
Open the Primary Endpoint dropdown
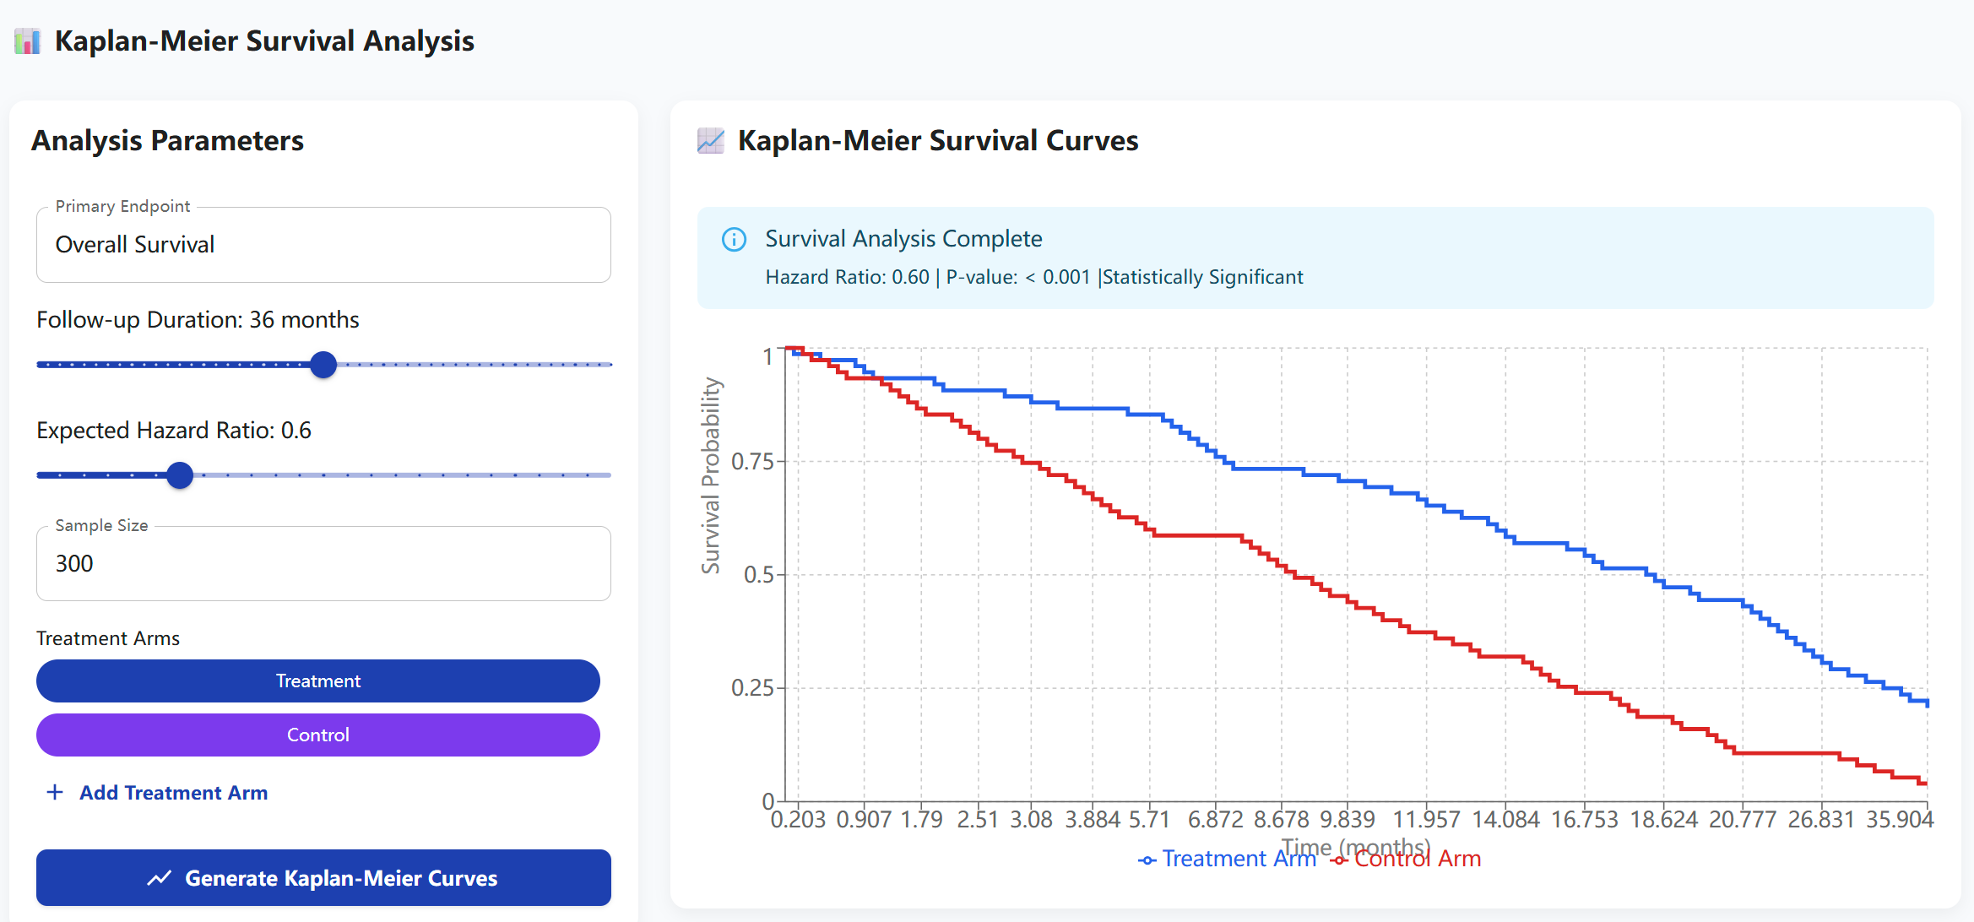(323, 245)
